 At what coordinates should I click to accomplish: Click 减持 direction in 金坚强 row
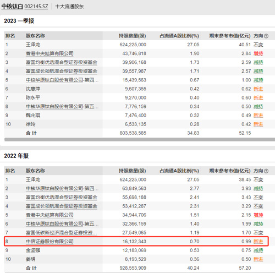click(x=258, y=250)
